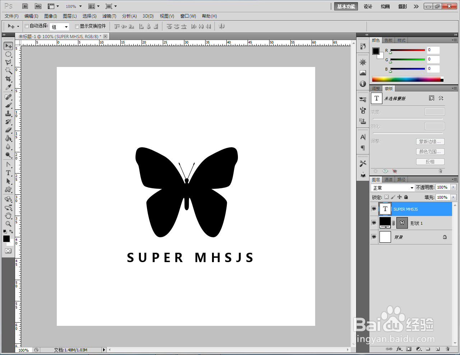Delete layer using trash icon
The image size is (460, 355).
tap(447, 349)
